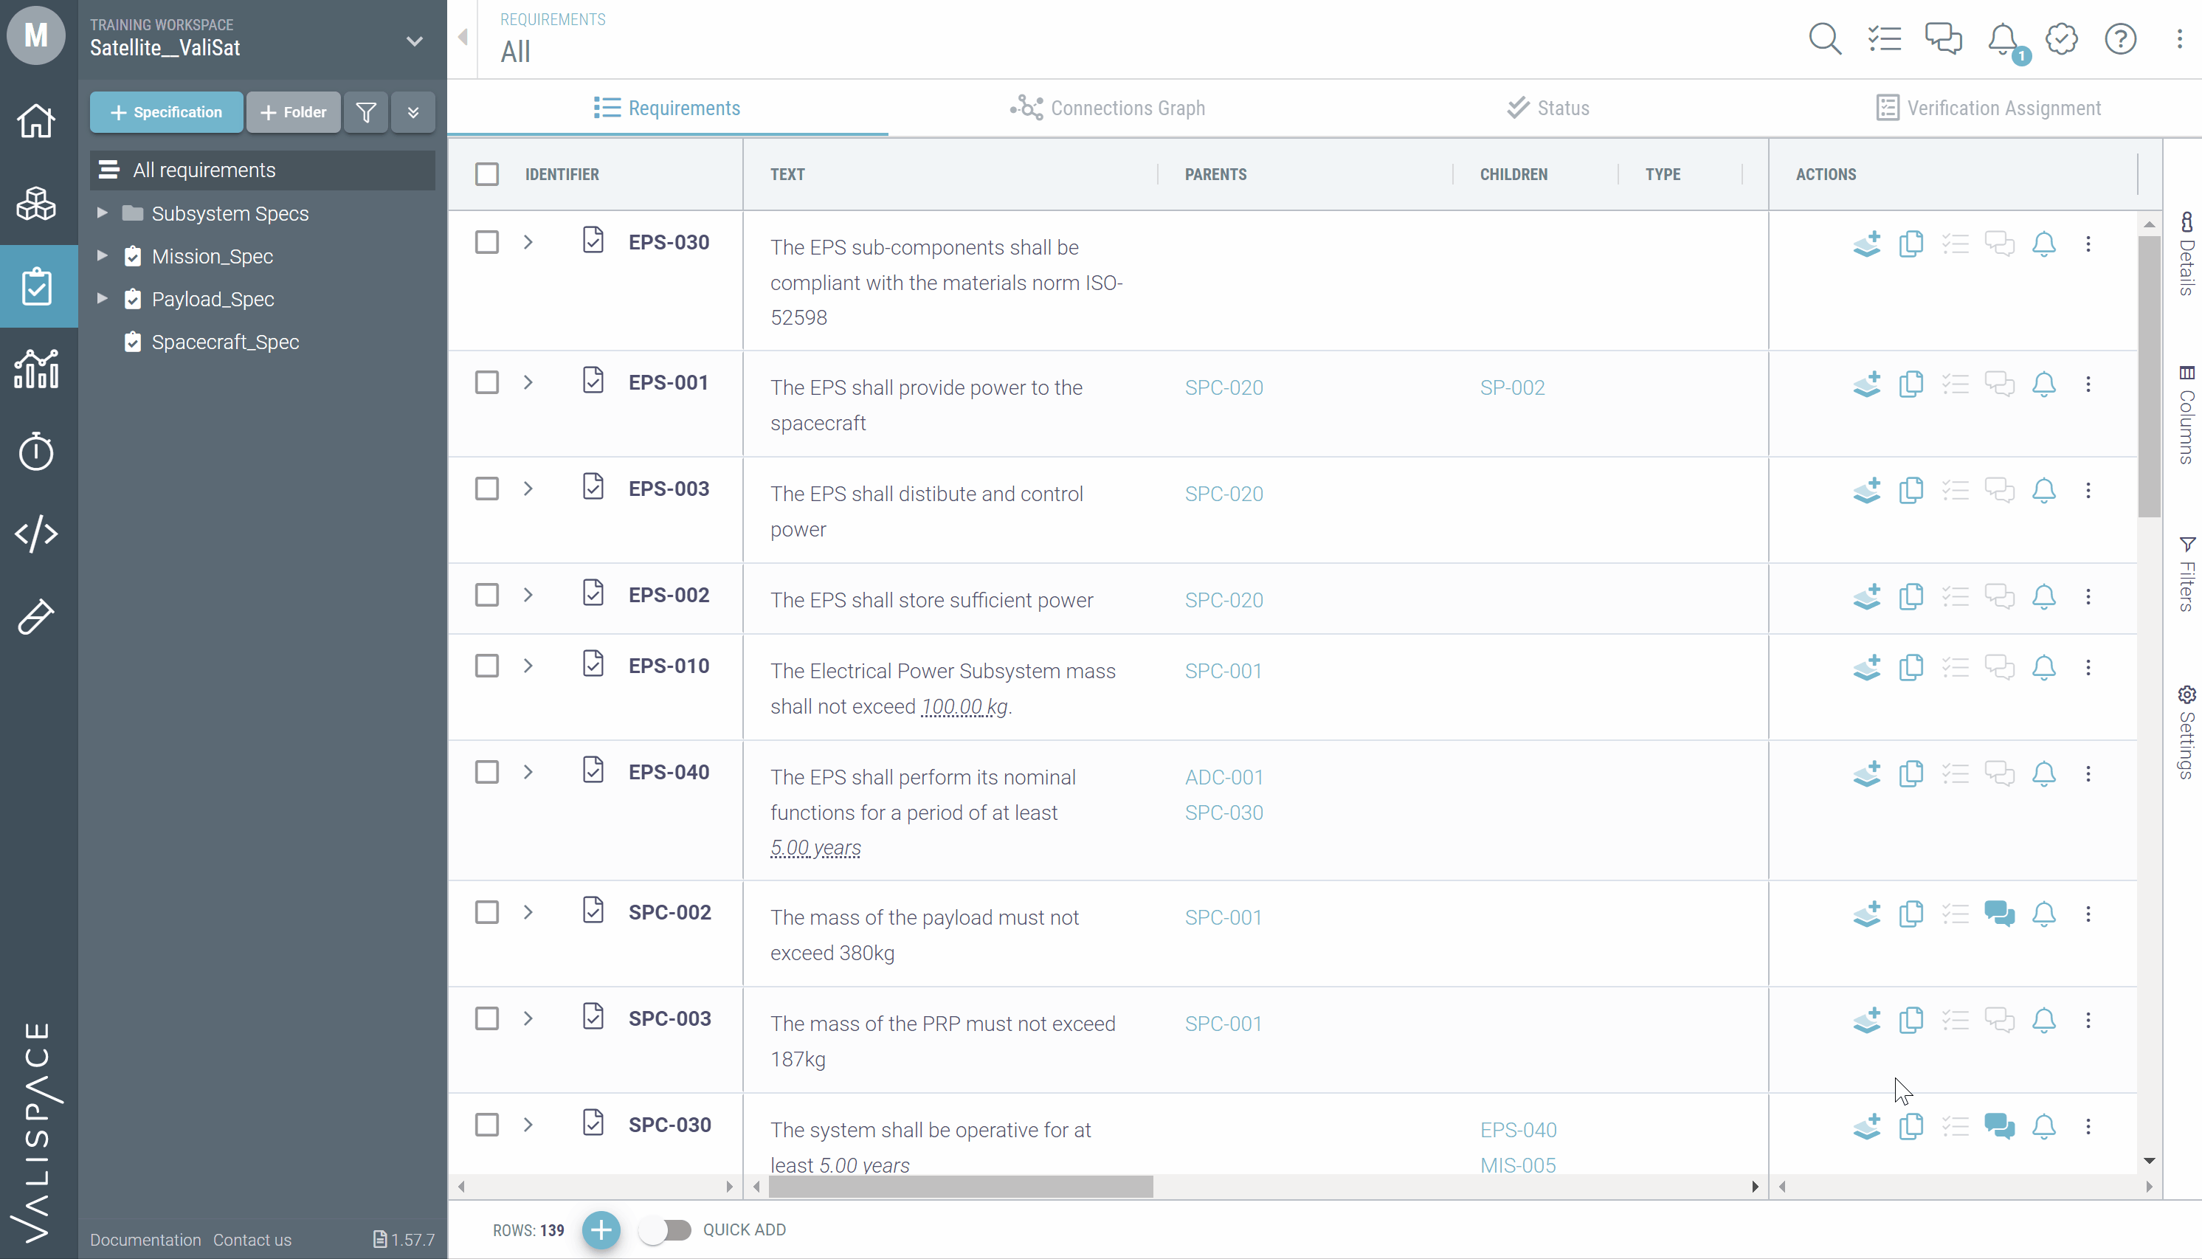Open the Home icon in left sidebar
Image resolution: width=2202 pixels, height=1259 pixels.
36,121
